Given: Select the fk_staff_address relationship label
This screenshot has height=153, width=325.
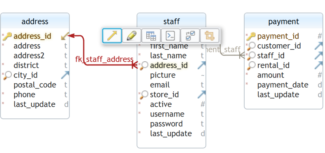Looking at the screenshot, I should pyautogui.click(x=104, y=59).
